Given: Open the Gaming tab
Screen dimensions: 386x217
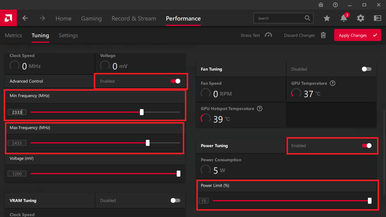Looking at the screenshot, I should pyautogui.click(x=91, y=18).
